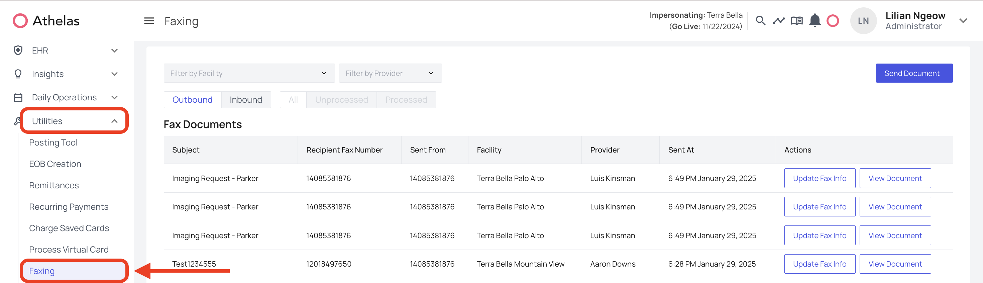Click Update Fax Info for Test1234555 row
The width and height of the screenshot is (983, 283).
coord(819,264)
